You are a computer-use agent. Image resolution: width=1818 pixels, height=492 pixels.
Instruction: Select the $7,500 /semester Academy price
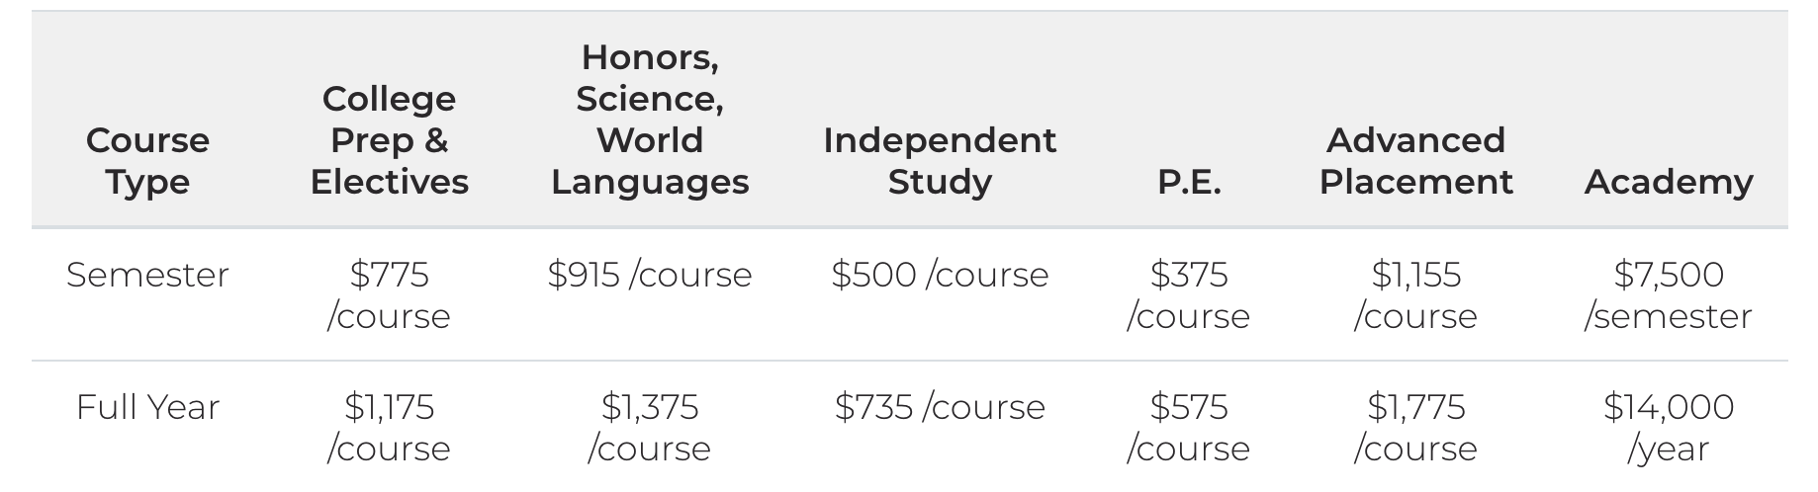[1669, 294]
